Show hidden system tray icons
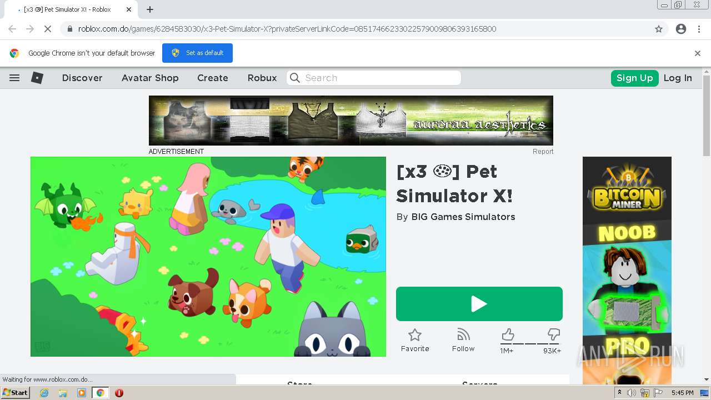This screenshot has width=711, height=400. click(x=619, y=393)
